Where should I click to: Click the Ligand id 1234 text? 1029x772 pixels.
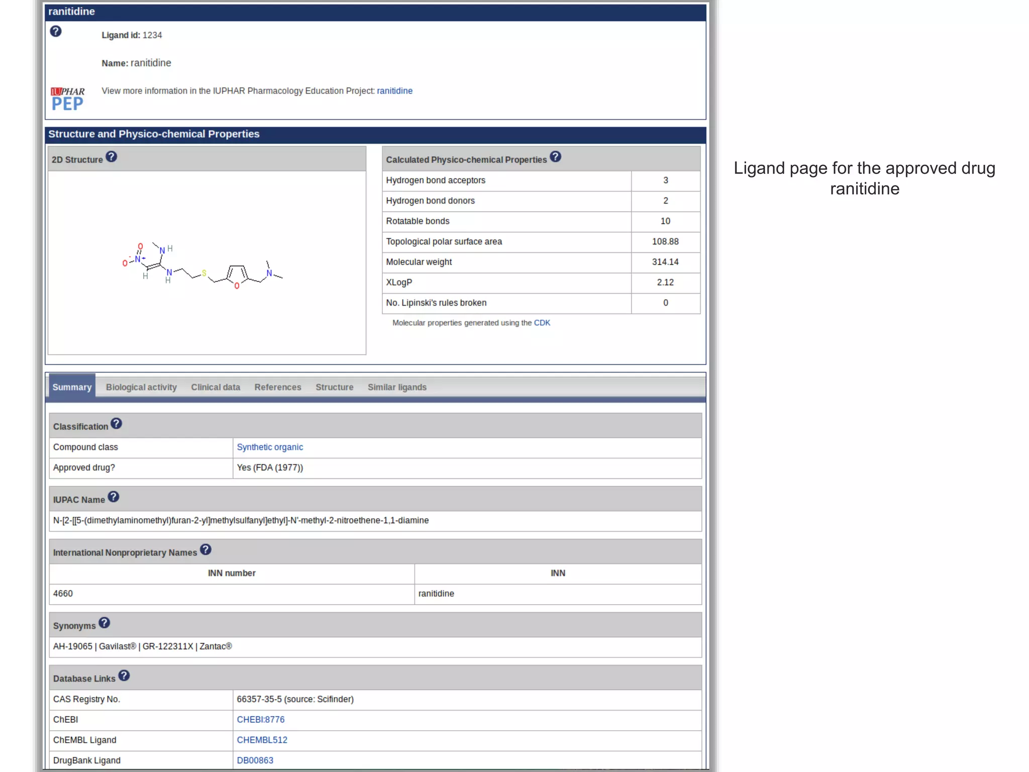click(132, 35)
